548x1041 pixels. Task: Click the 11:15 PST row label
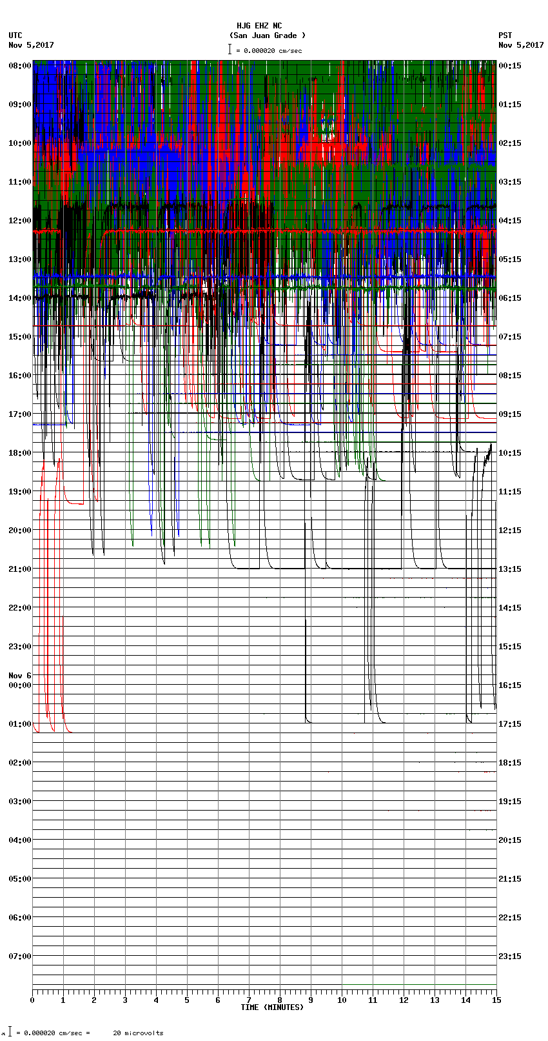point(510,492)
